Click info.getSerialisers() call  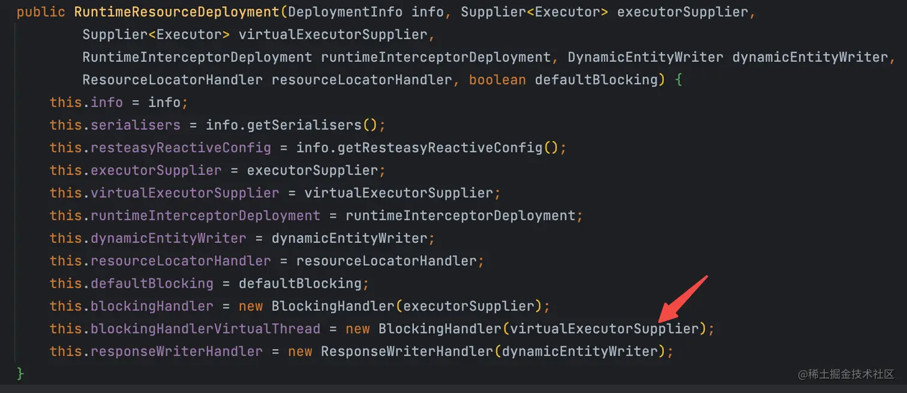tap(292, 125)
